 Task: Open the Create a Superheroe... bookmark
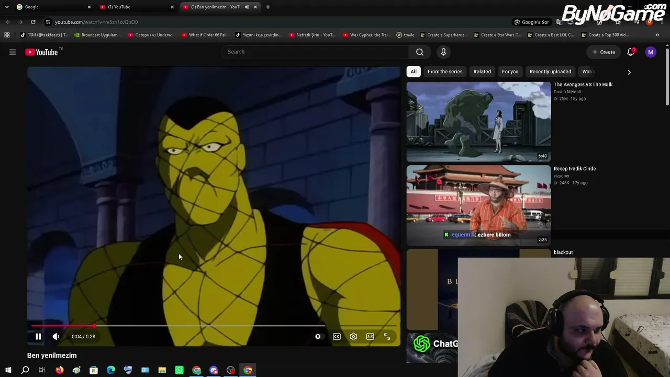pyautogui.click(x=443, y=35)
